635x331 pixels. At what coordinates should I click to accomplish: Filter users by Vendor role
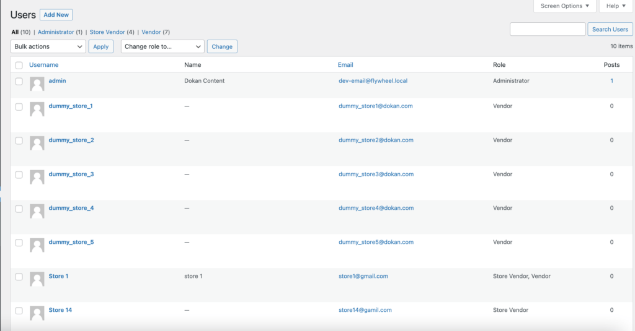(151, 32)
